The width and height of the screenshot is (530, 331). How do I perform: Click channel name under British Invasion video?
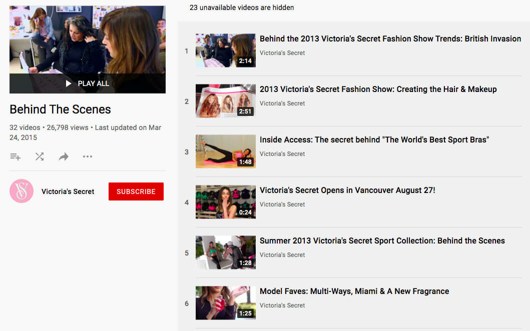tap(282, 53)
